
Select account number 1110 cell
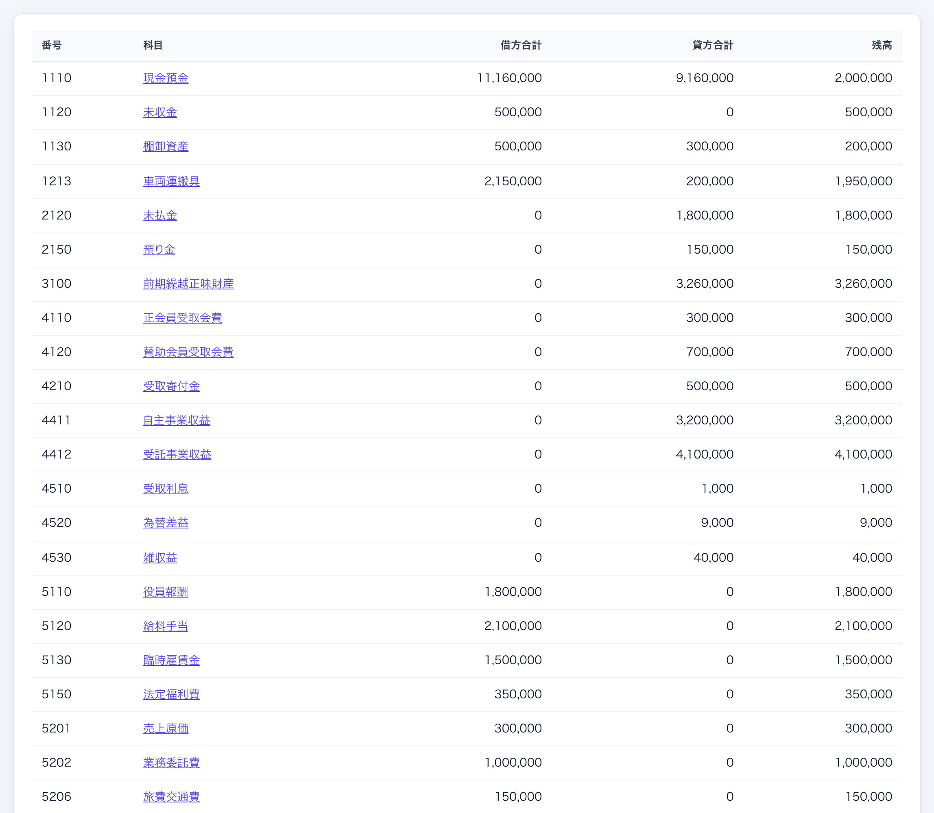tap(56, 78)
